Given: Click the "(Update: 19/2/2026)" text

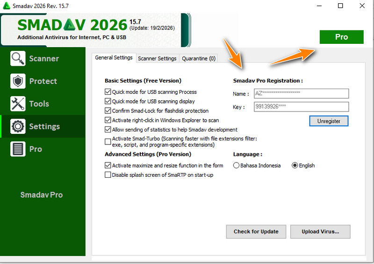Looking at the screenshot, I should pos(152,28).
